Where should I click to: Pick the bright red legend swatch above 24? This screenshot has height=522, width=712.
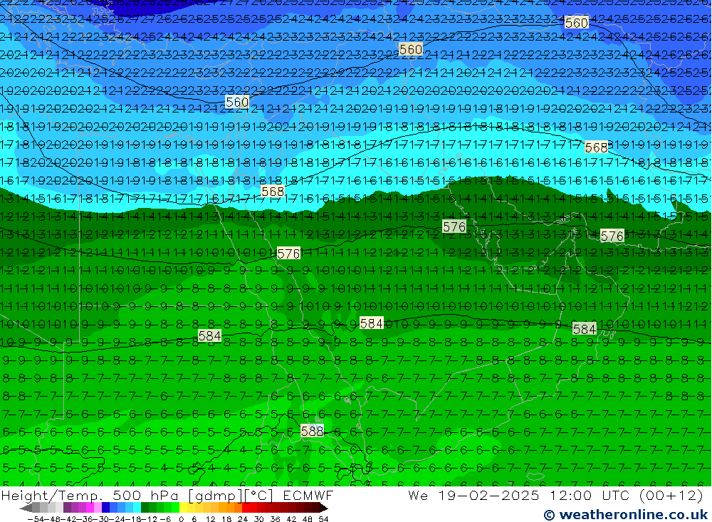tap(246, 508)
